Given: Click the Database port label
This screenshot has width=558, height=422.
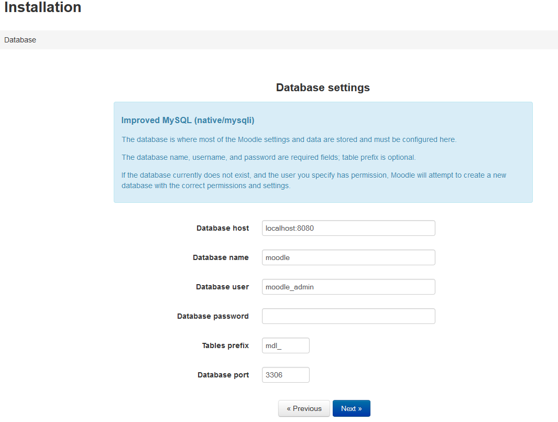Looking at the screenshot, I should click(x=223, y=375).
